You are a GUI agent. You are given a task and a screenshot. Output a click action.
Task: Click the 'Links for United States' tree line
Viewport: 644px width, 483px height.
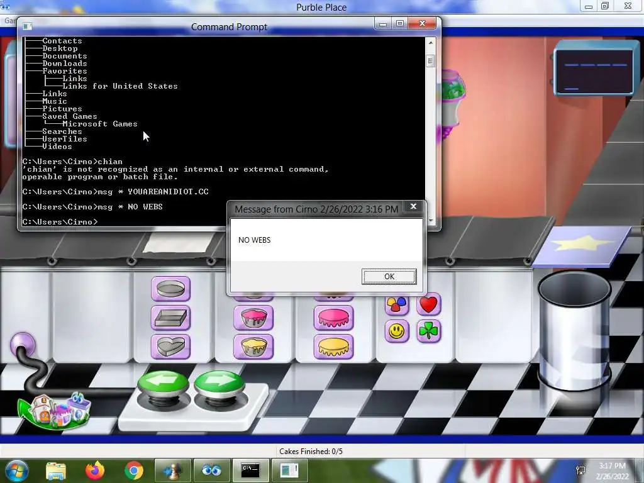pyautogui.click(x=120, y=86)
